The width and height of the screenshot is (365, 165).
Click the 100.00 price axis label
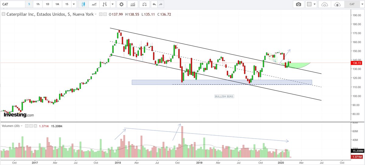click(x=356, y=96)
